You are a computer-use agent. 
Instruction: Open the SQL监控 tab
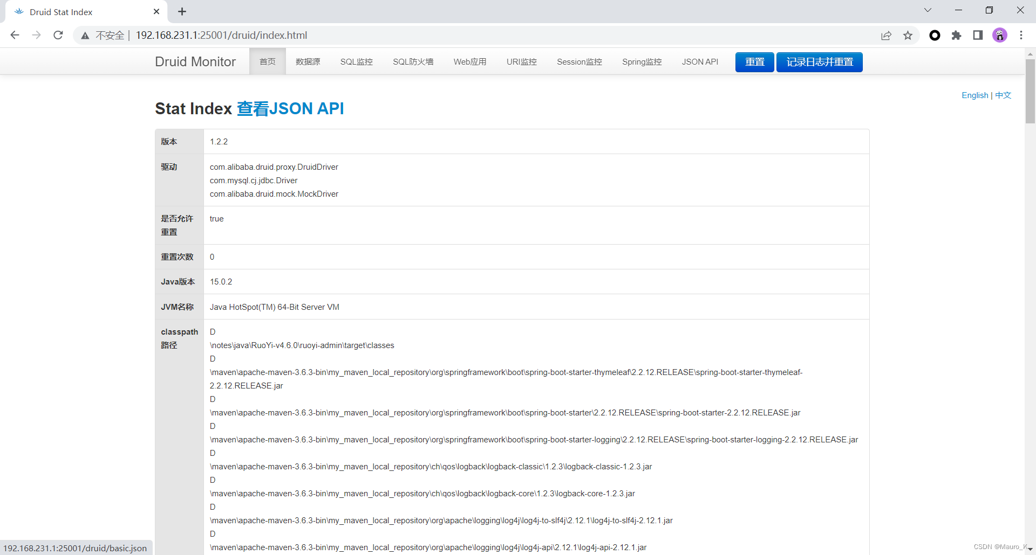pos(357,61)
